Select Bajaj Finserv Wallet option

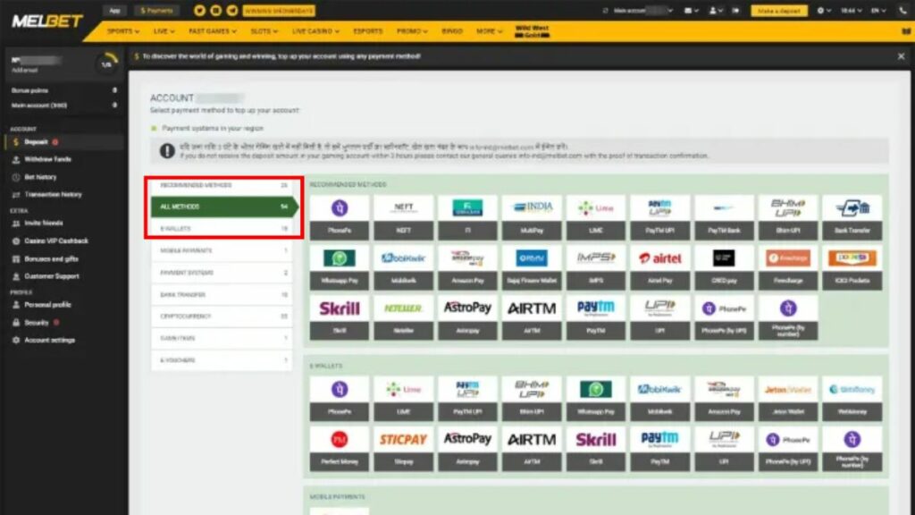pos(532,267)
